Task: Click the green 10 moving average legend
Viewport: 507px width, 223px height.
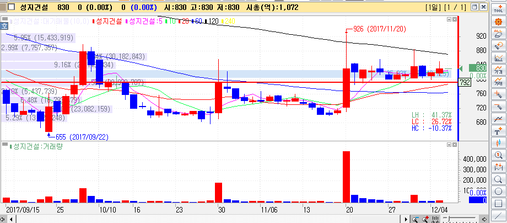Action: pos(171,22)
